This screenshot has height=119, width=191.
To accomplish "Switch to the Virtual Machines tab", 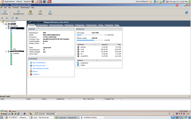I will coord(42,26).
